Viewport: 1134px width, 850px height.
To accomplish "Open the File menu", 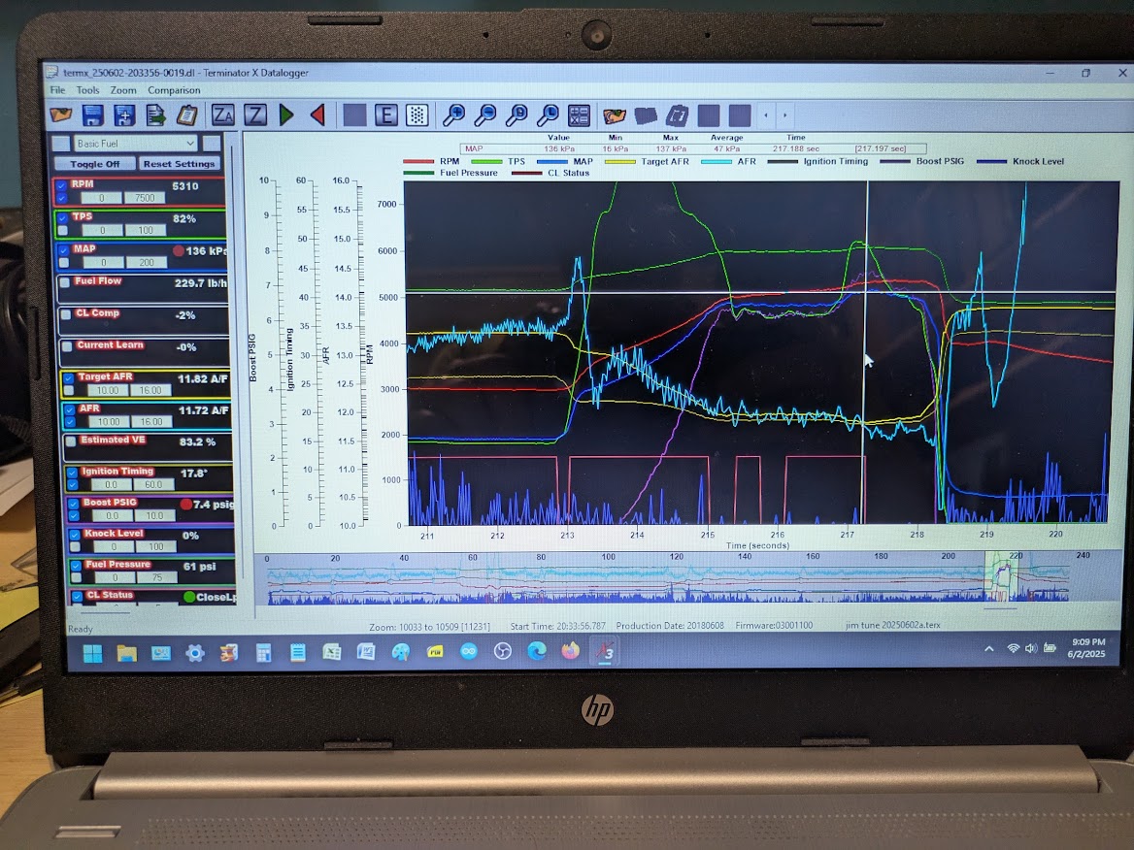I will click(x=57, y=90).
